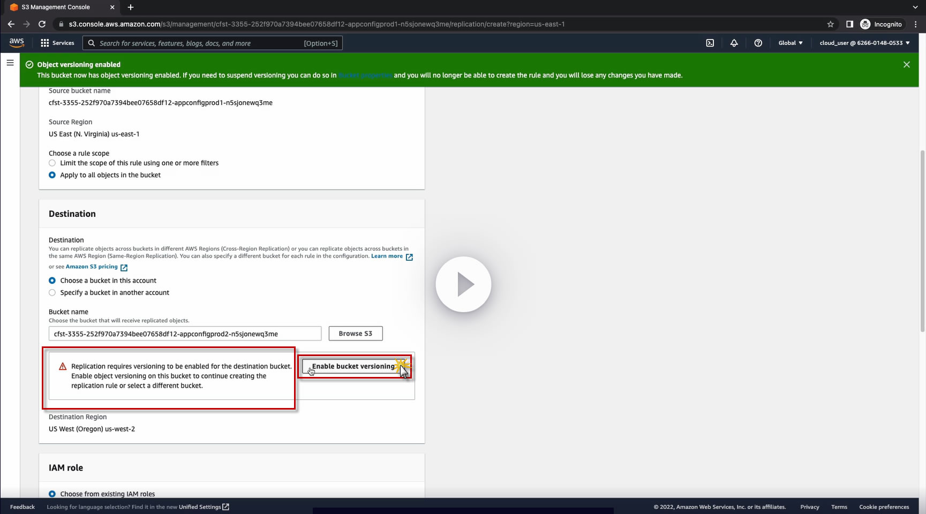The height and width of the screenshot is (514, 926).
Task: Open the left navigation hamburger menu
Action: [x=10, y=63]
